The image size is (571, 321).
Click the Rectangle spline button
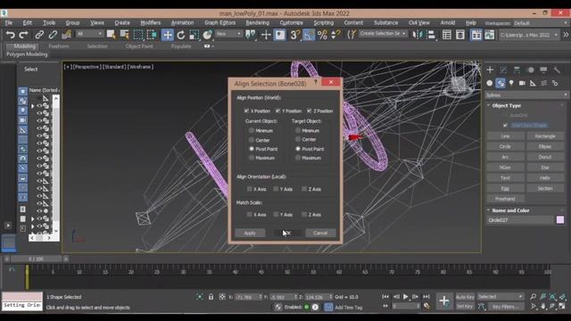click(x=545, y=136)
